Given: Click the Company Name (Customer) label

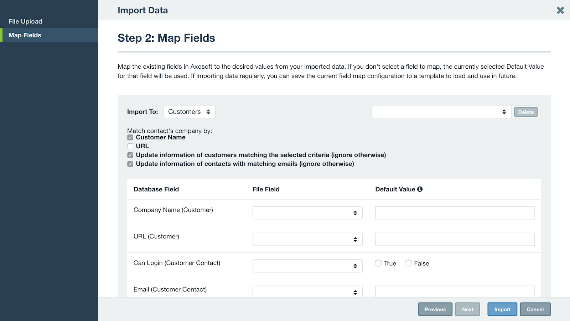Looking at the screenshot, I should pyautogui.click(x=173, y=210).
